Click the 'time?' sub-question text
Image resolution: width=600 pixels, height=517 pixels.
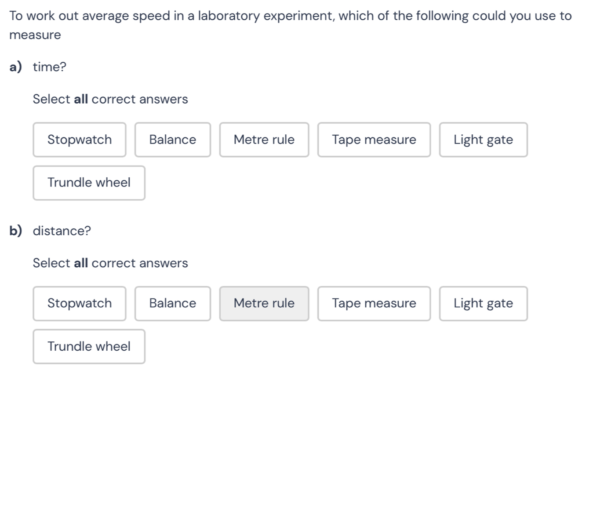tap(50, 67)
